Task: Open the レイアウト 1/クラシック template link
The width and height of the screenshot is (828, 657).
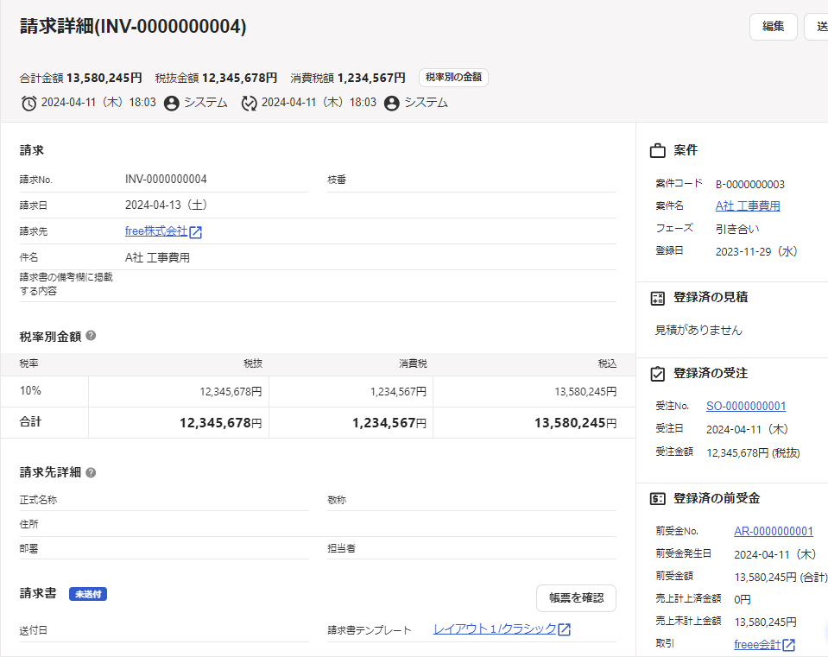Action: pyautogui.click(x=495, y=629)
